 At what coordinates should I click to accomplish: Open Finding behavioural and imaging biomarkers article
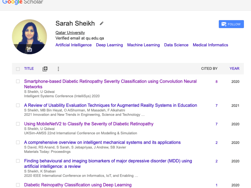pyautogui.click(x=108, y=163)
